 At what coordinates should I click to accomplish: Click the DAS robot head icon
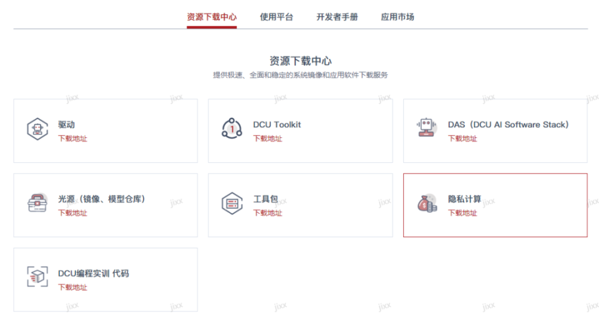coord(427,129)
